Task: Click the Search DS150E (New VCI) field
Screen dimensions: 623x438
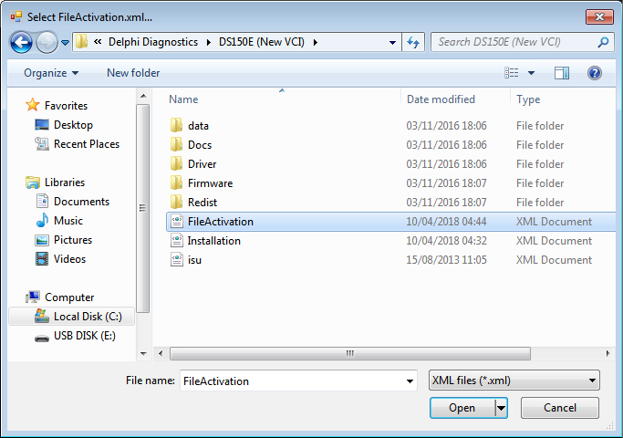Action: pyautogui.click(x=523, y=42)
